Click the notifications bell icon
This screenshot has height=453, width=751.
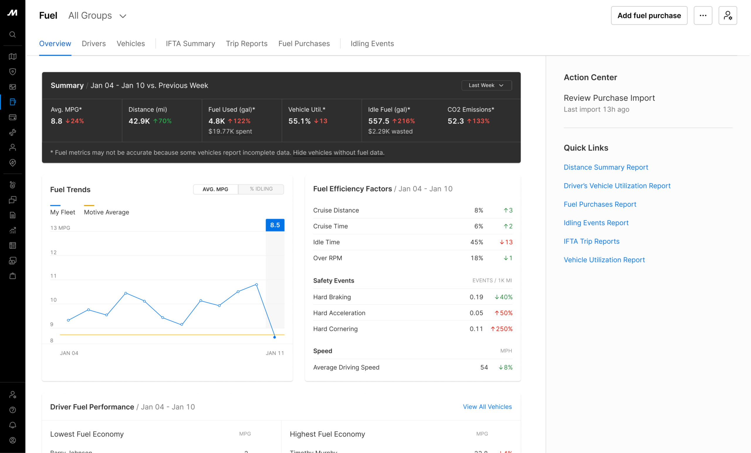click(x=13, y=425)
